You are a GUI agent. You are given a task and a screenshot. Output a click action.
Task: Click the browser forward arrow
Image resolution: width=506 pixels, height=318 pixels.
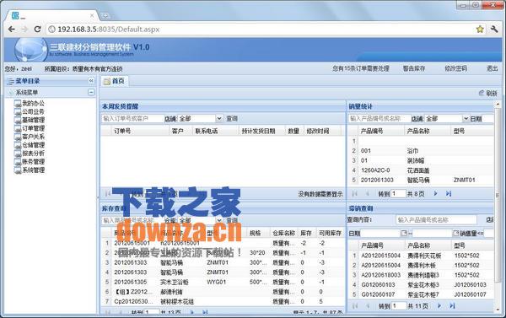(x=24, y=30)
